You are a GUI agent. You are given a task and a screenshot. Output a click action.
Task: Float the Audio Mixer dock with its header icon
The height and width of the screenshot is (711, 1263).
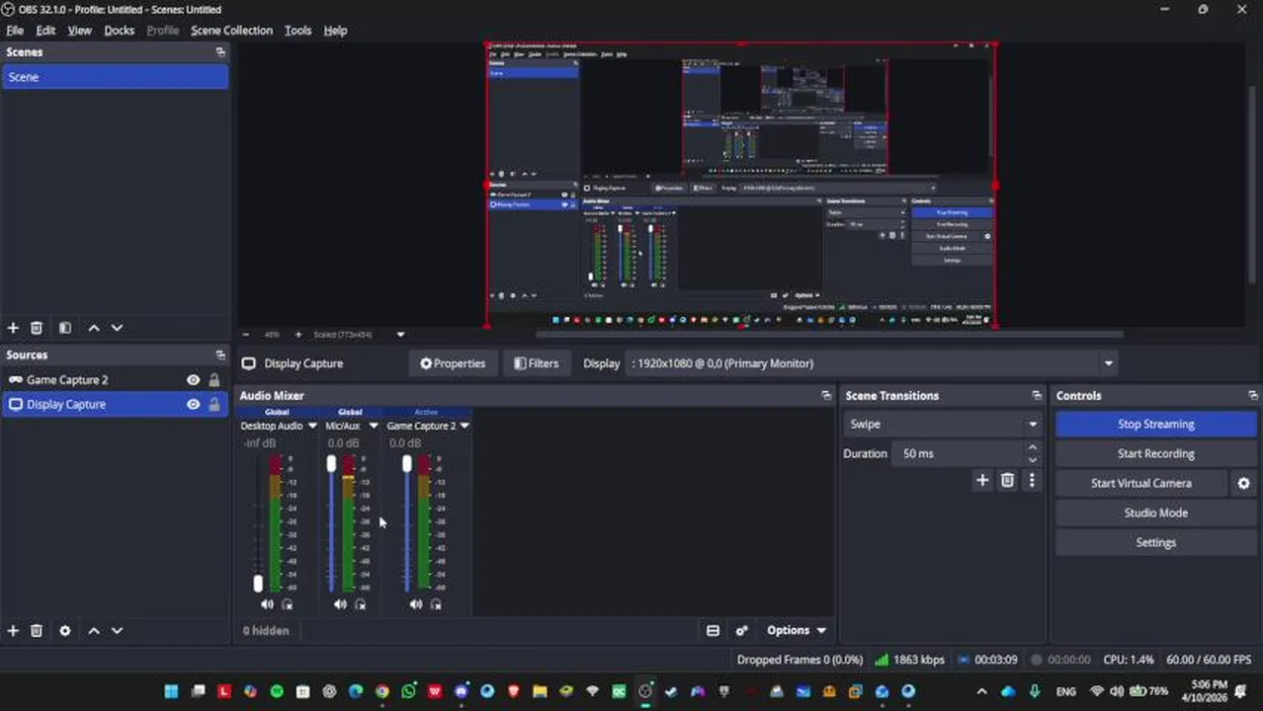tap(826, 395)
